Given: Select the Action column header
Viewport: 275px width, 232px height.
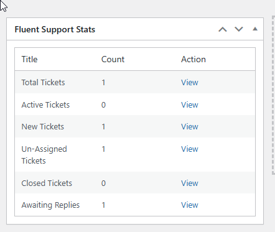Looking at the screenshot, I should pos(193,59).
